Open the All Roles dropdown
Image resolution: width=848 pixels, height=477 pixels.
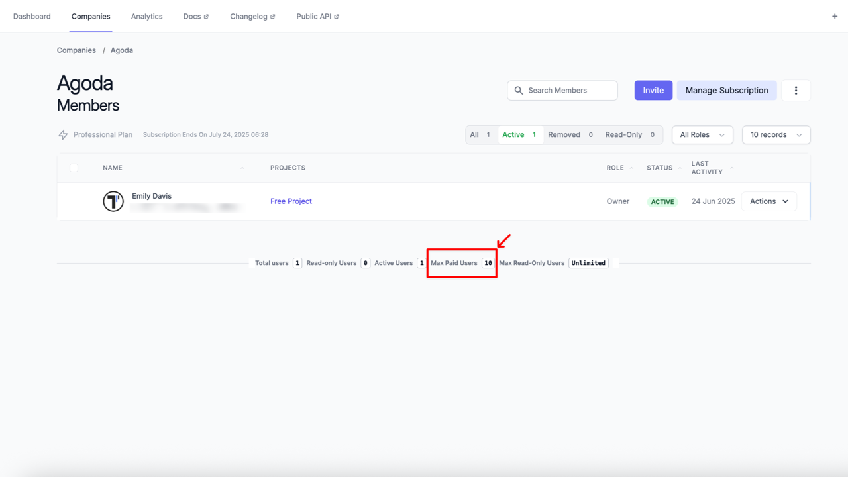click(x=702, y=135)
